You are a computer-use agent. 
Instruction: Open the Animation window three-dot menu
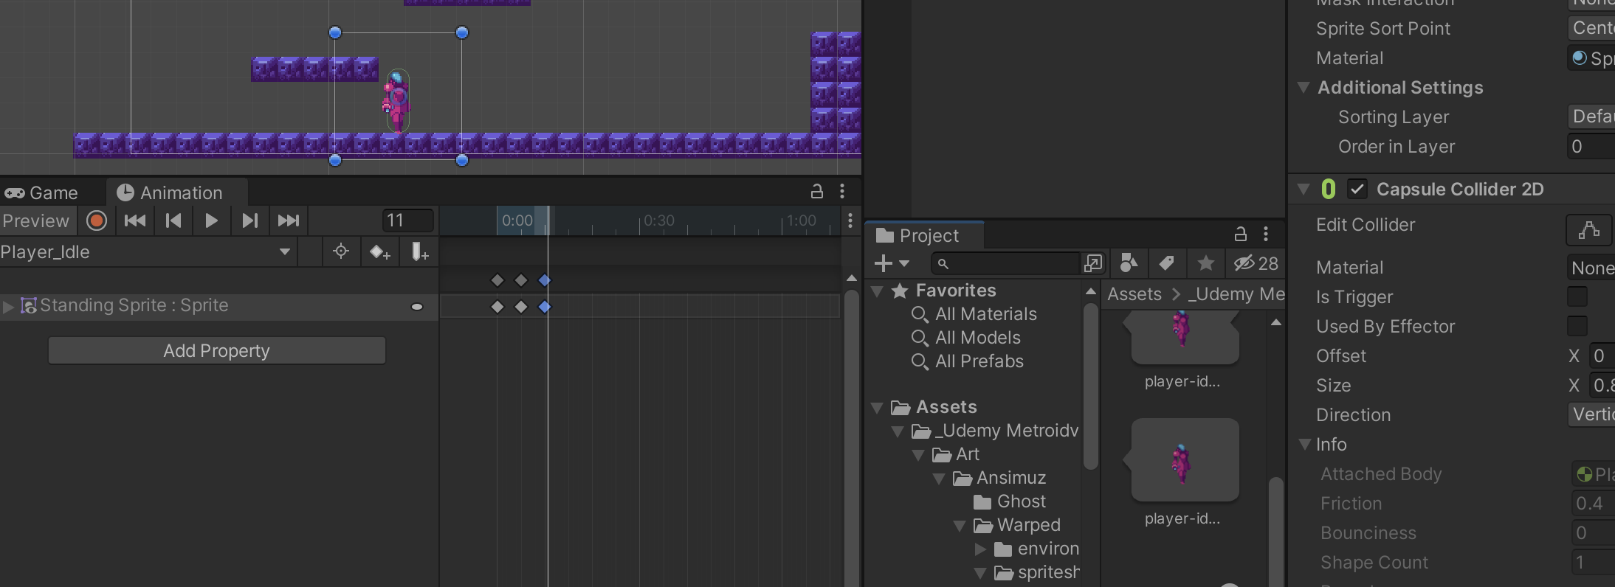pos(842,192)
